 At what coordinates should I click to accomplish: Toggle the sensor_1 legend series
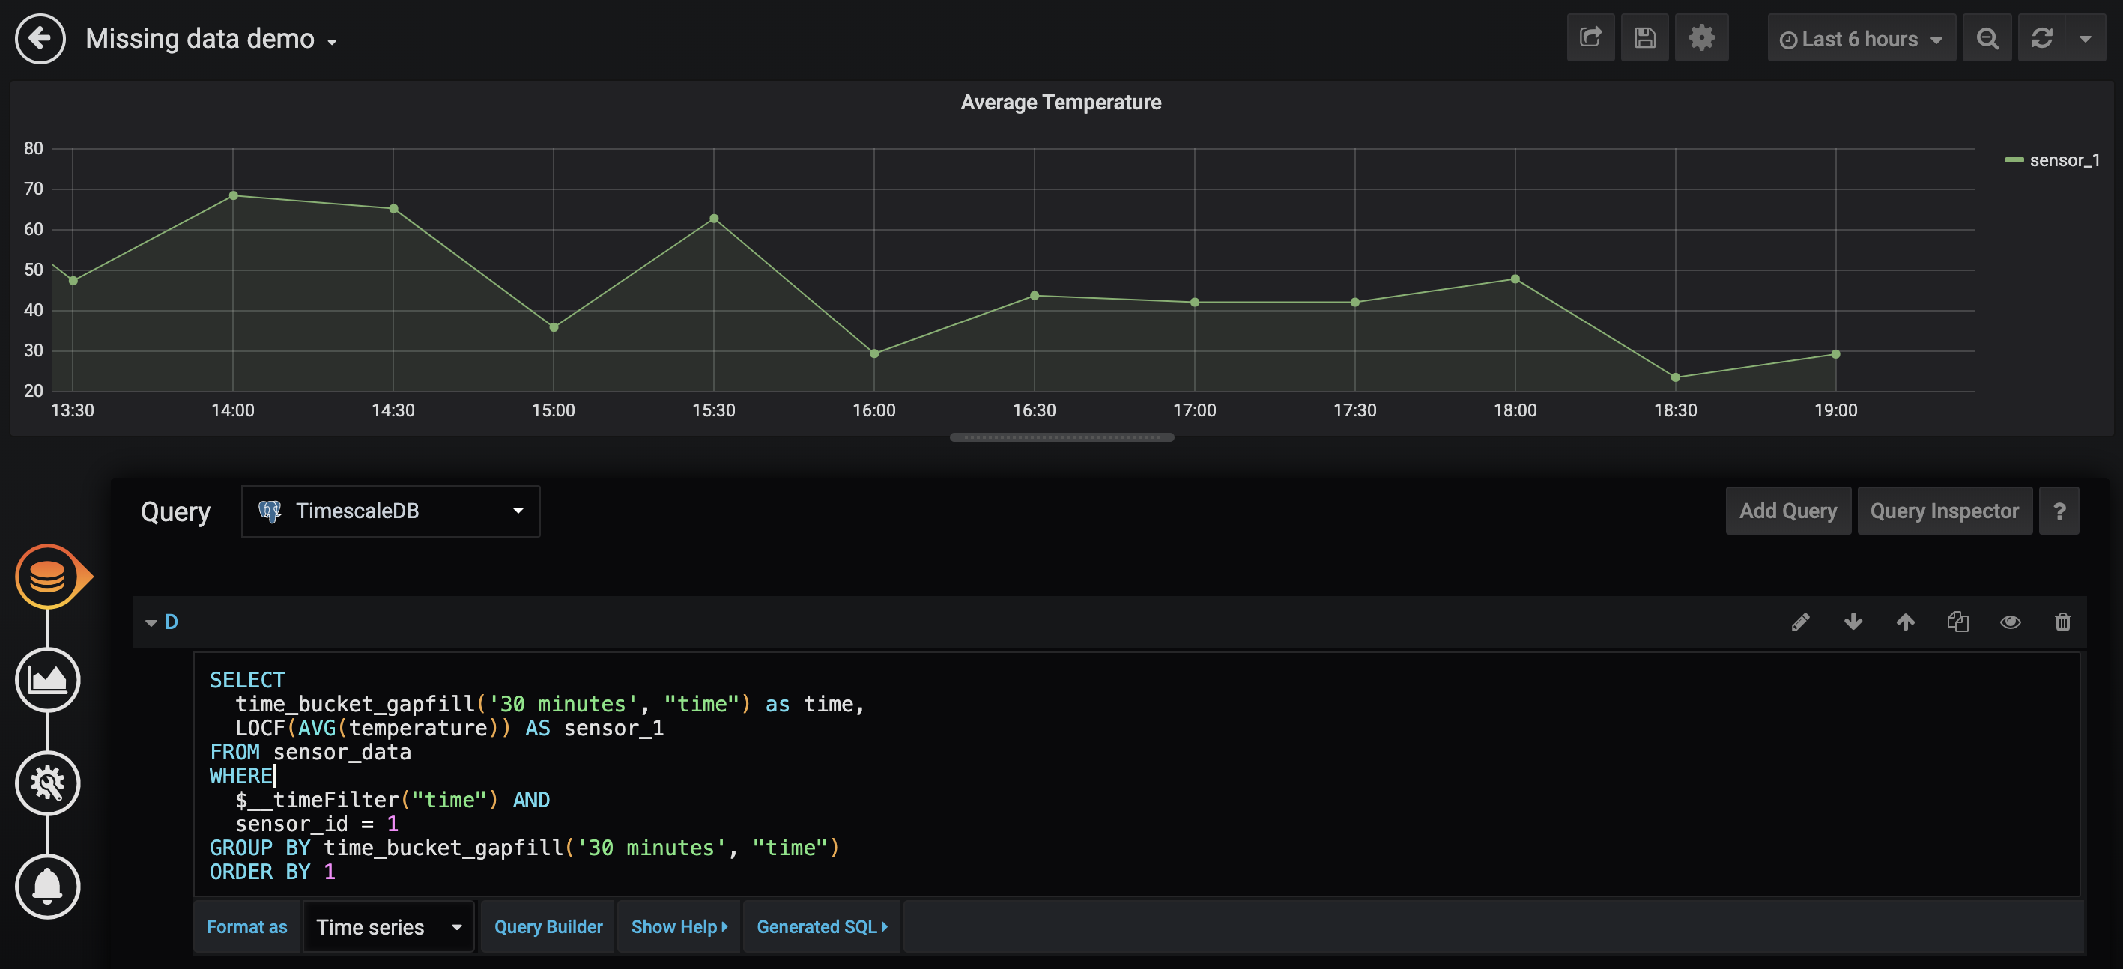[2065, 160]
